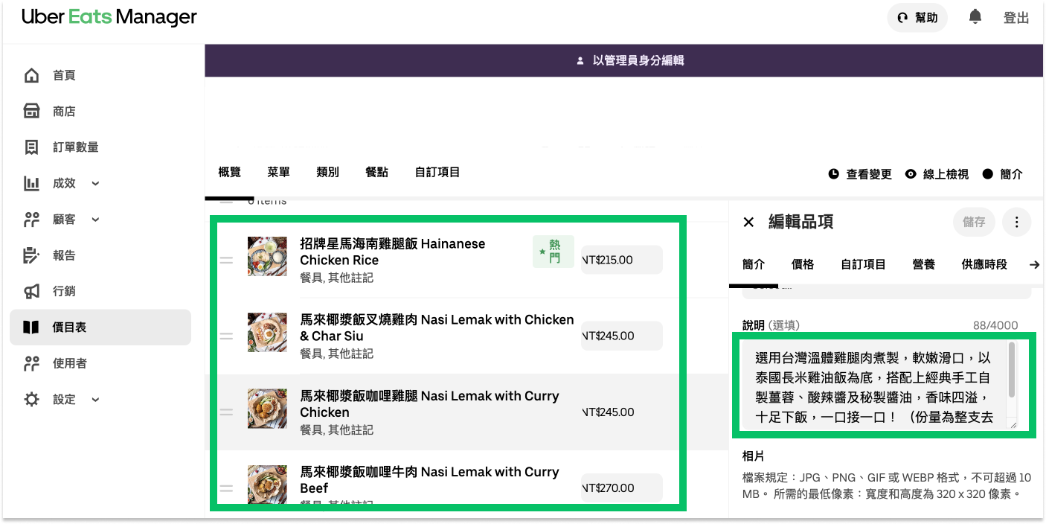Screen dimensions: 1046x524
Task: Click the 幫助 help button
Action: [x=917, y=18]
